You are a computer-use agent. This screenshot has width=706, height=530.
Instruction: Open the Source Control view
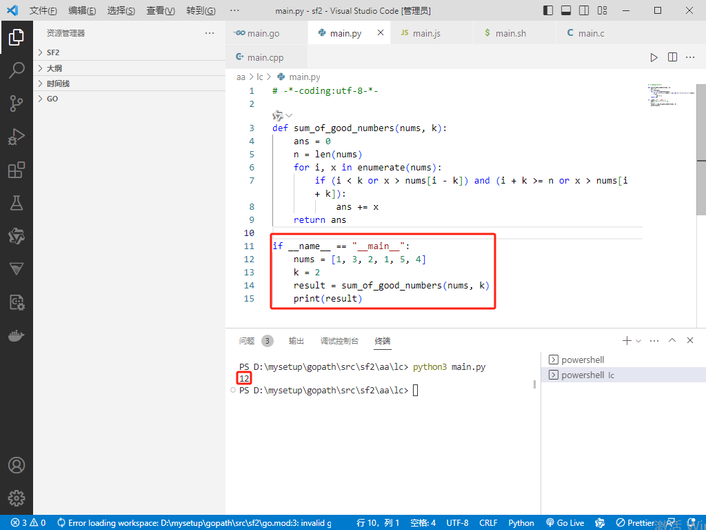click(17, 104)
